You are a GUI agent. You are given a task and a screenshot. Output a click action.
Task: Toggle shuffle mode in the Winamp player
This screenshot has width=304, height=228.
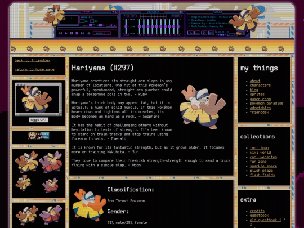[99, 33]
